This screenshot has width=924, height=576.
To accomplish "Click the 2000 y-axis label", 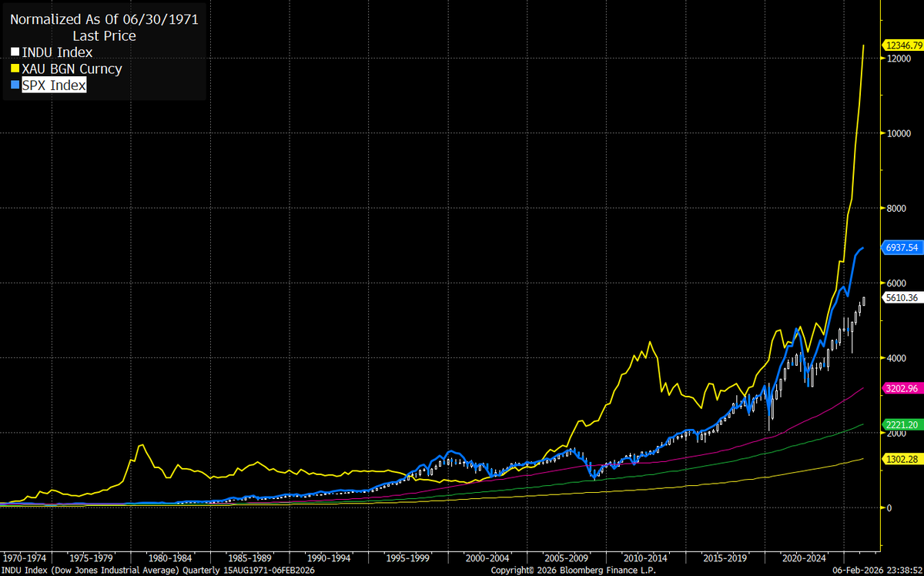I will pyautogui.click(x=898, y=433).
